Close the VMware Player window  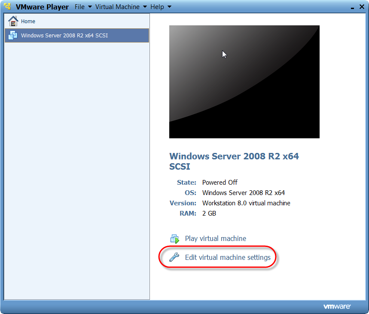point(362,6)
